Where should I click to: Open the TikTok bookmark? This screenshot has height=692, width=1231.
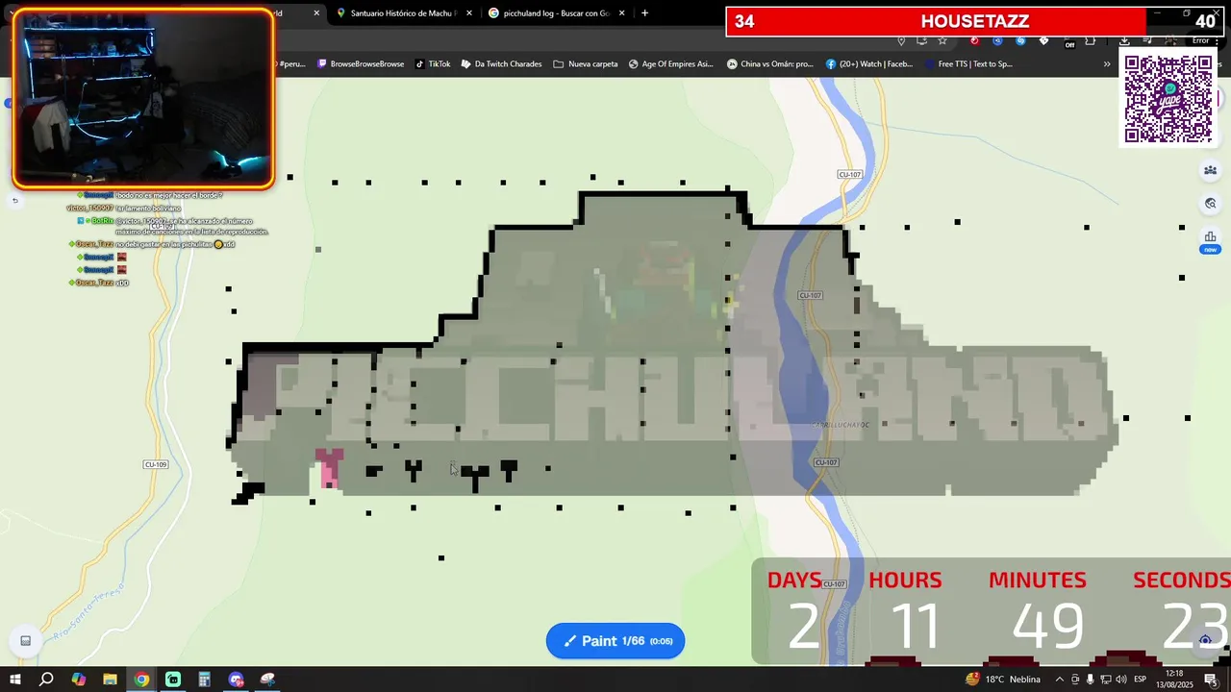(433, 64)
